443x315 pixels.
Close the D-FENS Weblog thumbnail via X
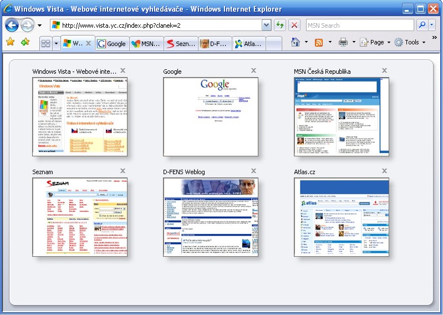(x=254, y=171)
